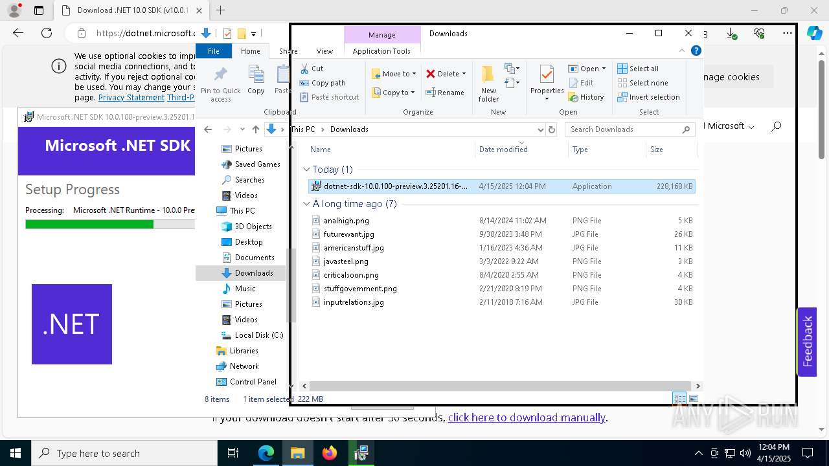Open Local Disk (C:) in navigation pane

[258, 335]
